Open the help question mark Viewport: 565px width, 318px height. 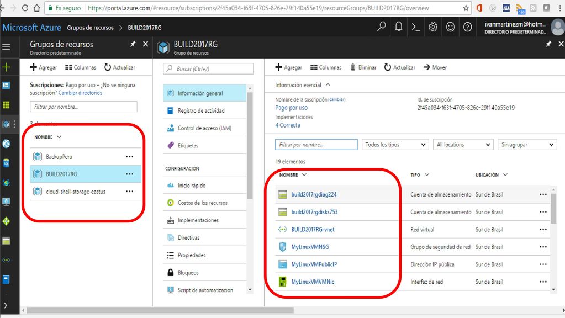pyautogui.click(x=468, y=27)
